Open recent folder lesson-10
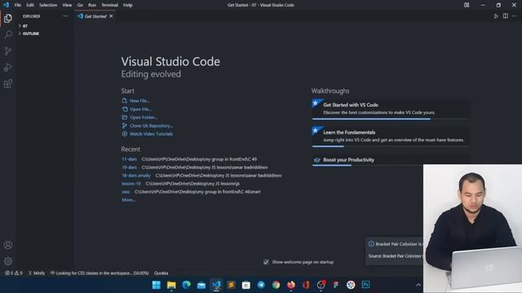 (x=131, y=184)
